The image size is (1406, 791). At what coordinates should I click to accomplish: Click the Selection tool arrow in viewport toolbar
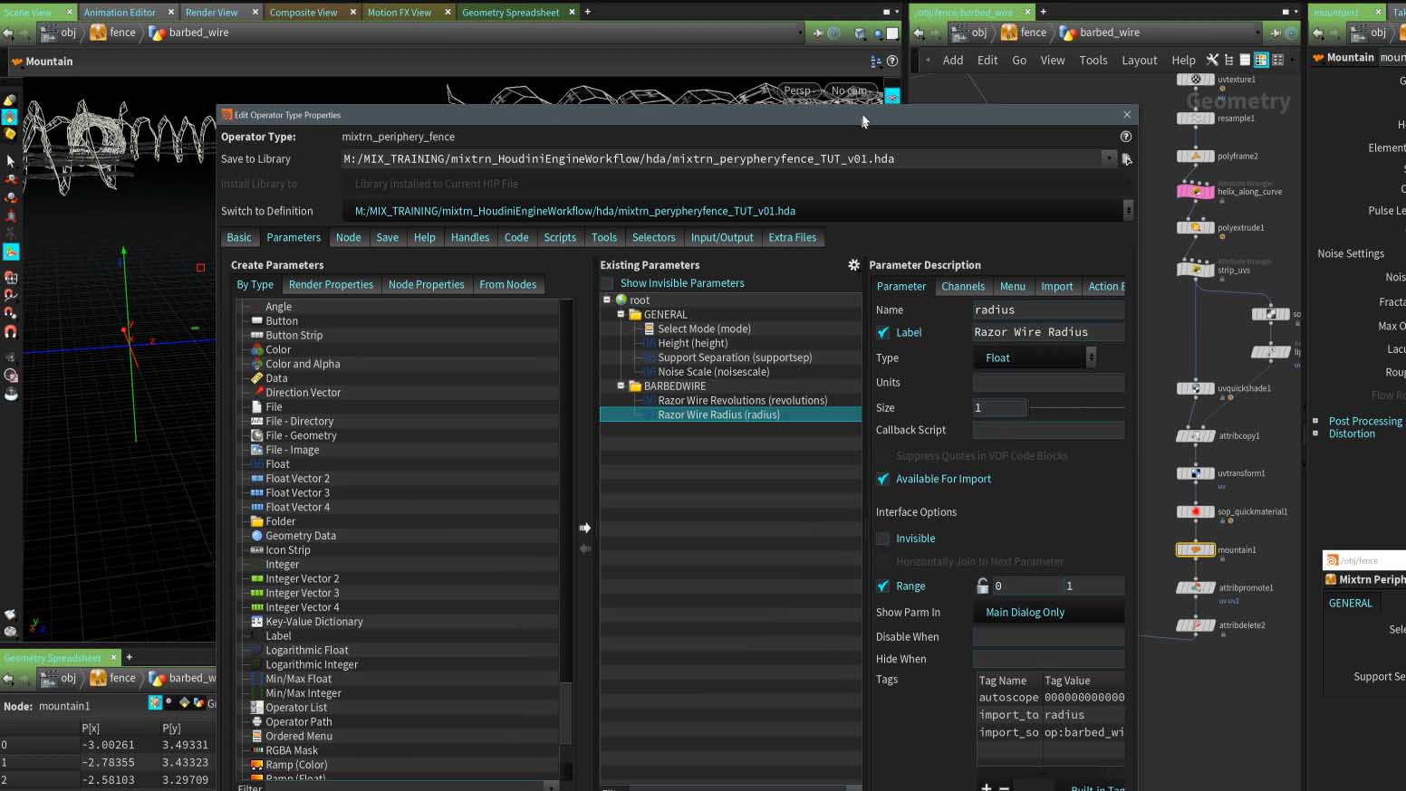tap(10, 162)
